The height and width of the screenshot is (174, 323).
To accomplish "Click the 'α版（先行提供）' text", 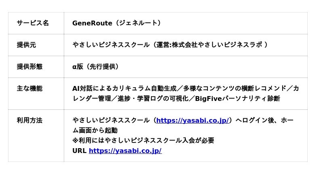I will (96, 67).
